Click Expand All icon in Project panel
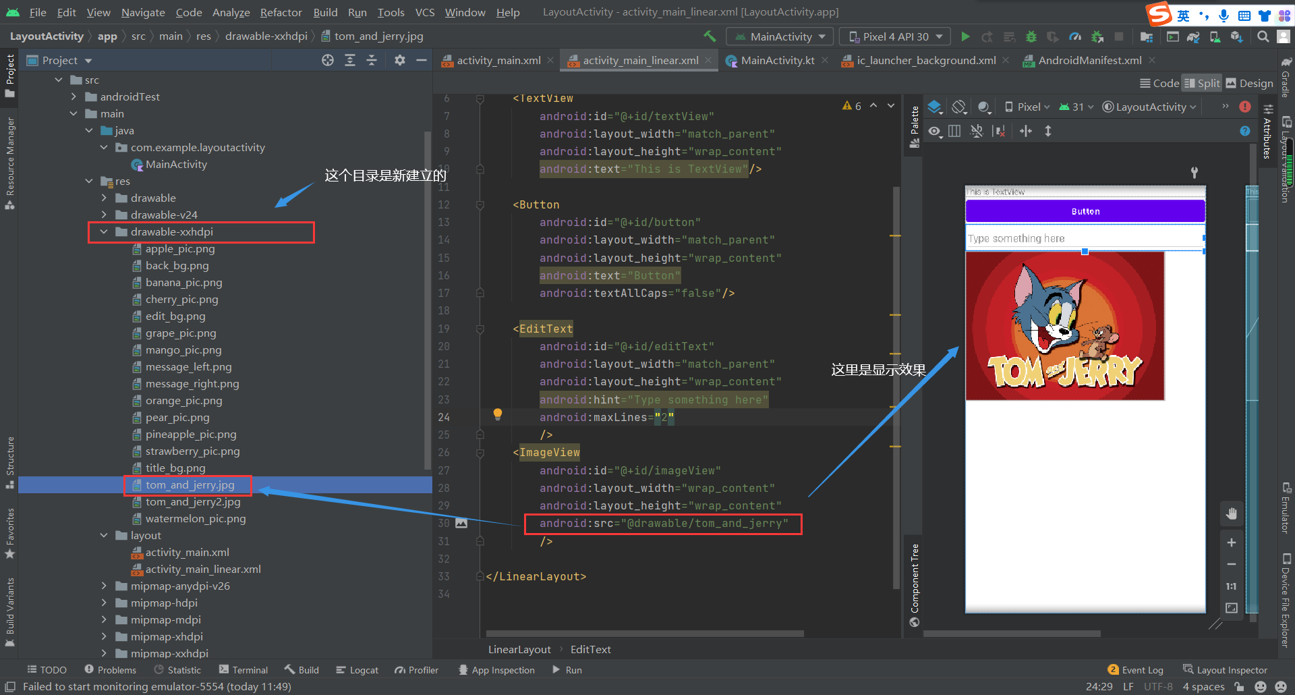The height and width of the screenshot is (695, 1295). [x=350, y=60]
